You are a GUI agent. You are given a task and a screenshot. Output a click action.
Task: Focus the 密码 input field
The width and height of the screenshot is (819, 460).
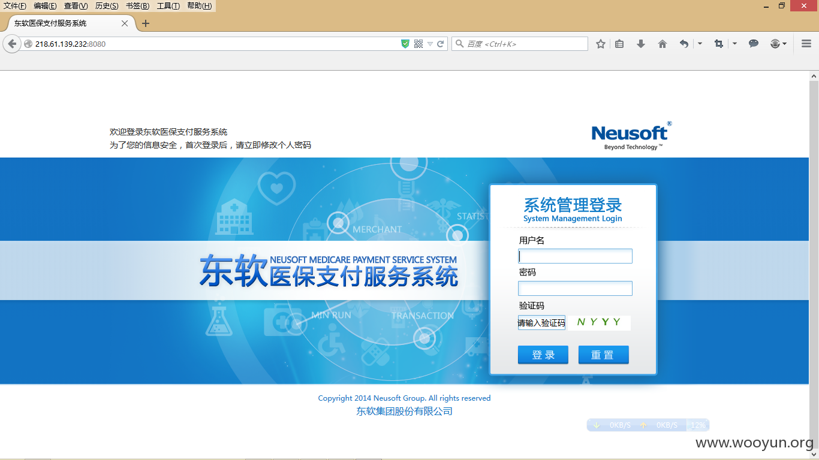[x=575, y=289]
